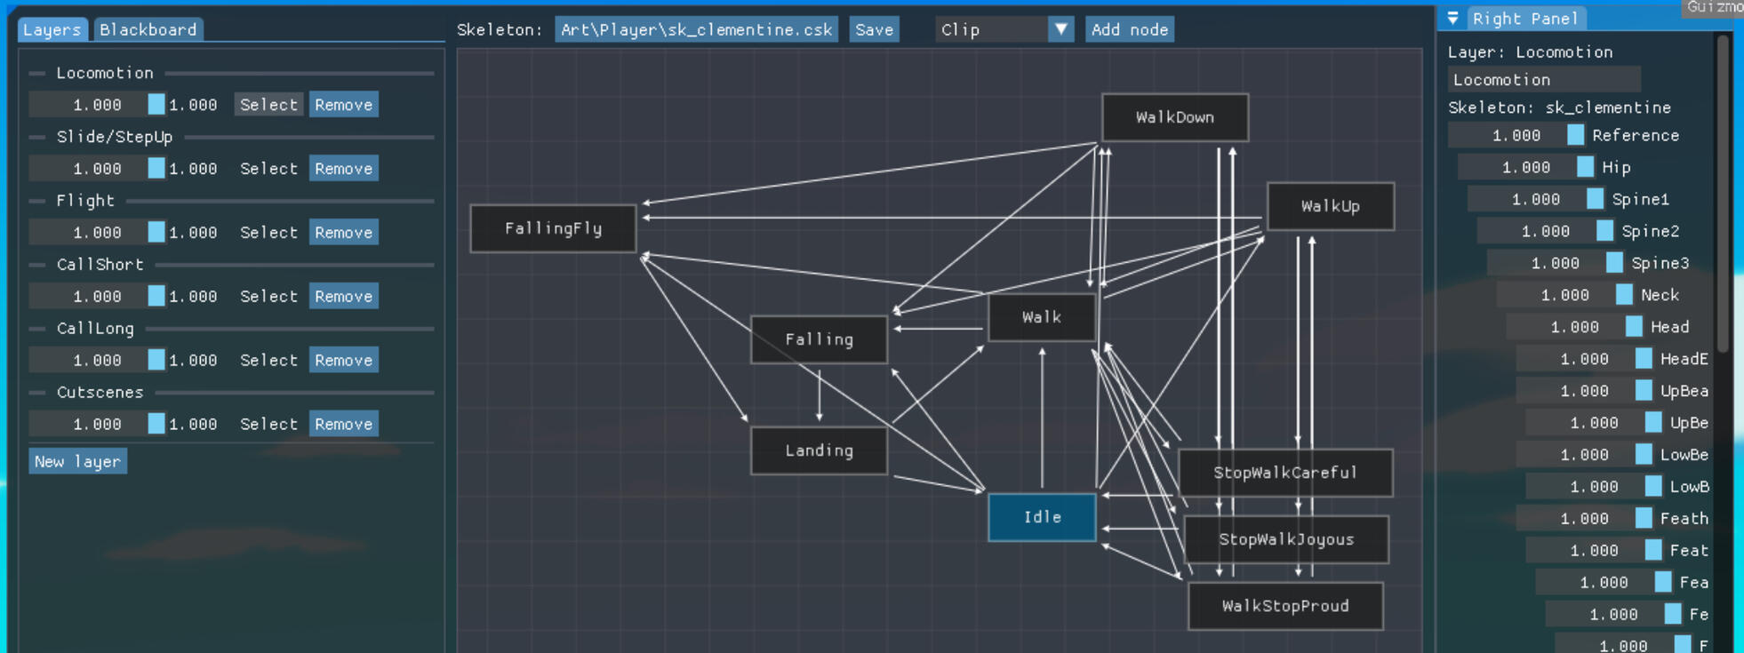
Task: Adjust the Neck bone weight slider
Action: (x=1564, y=295)
